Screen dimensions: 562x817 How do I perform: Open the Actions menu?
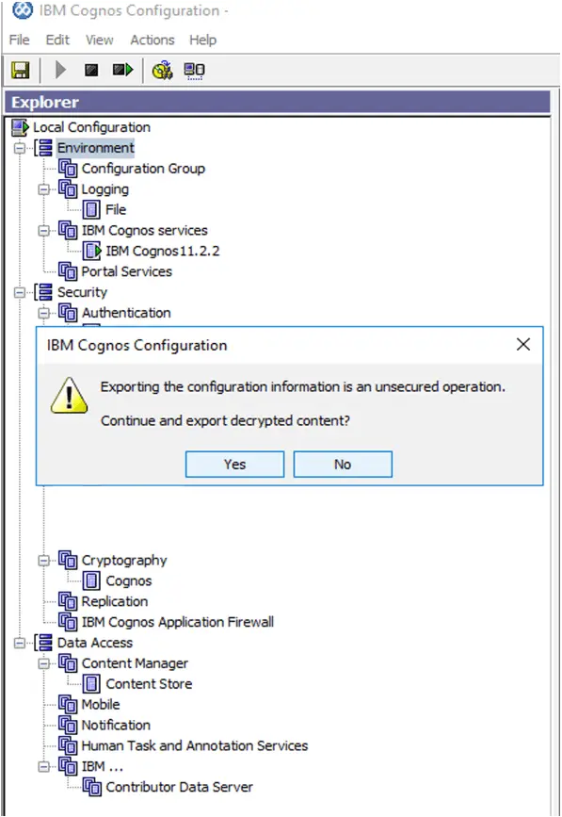pyautogui.click(x=152, y=41)
